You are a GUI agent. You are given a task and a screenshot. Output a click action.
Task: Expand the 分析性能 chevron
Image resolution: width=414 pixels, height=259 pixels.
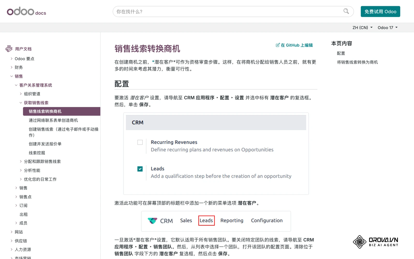click(21, 170)
